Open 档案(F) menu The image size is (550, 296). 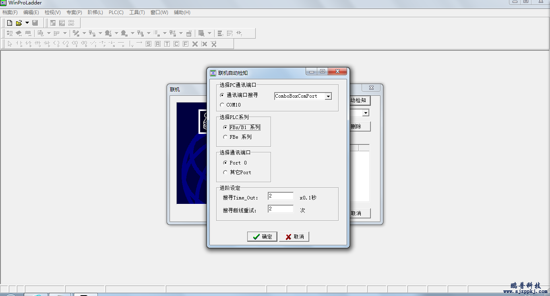10,12
